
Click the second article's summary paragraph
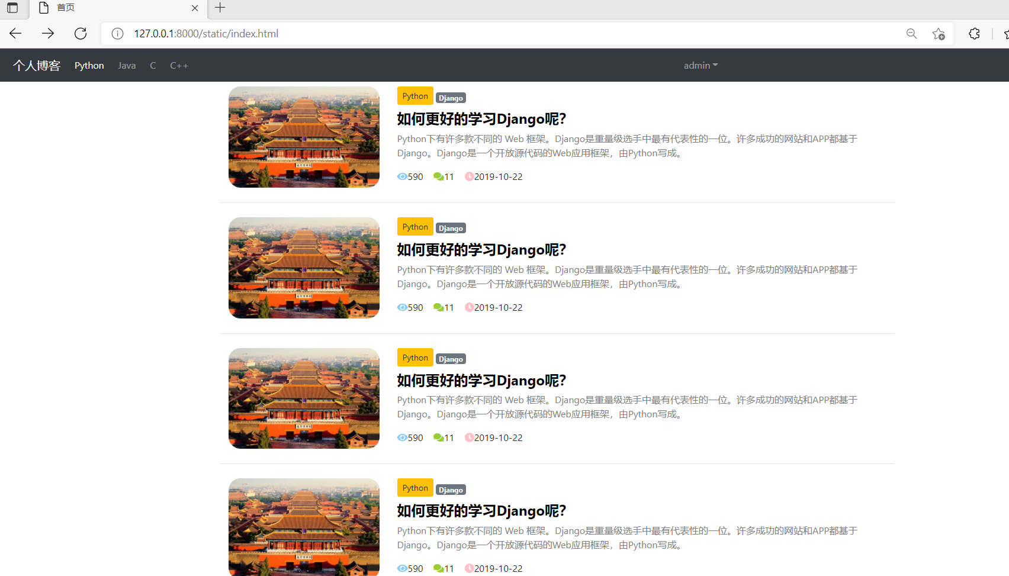628,277
